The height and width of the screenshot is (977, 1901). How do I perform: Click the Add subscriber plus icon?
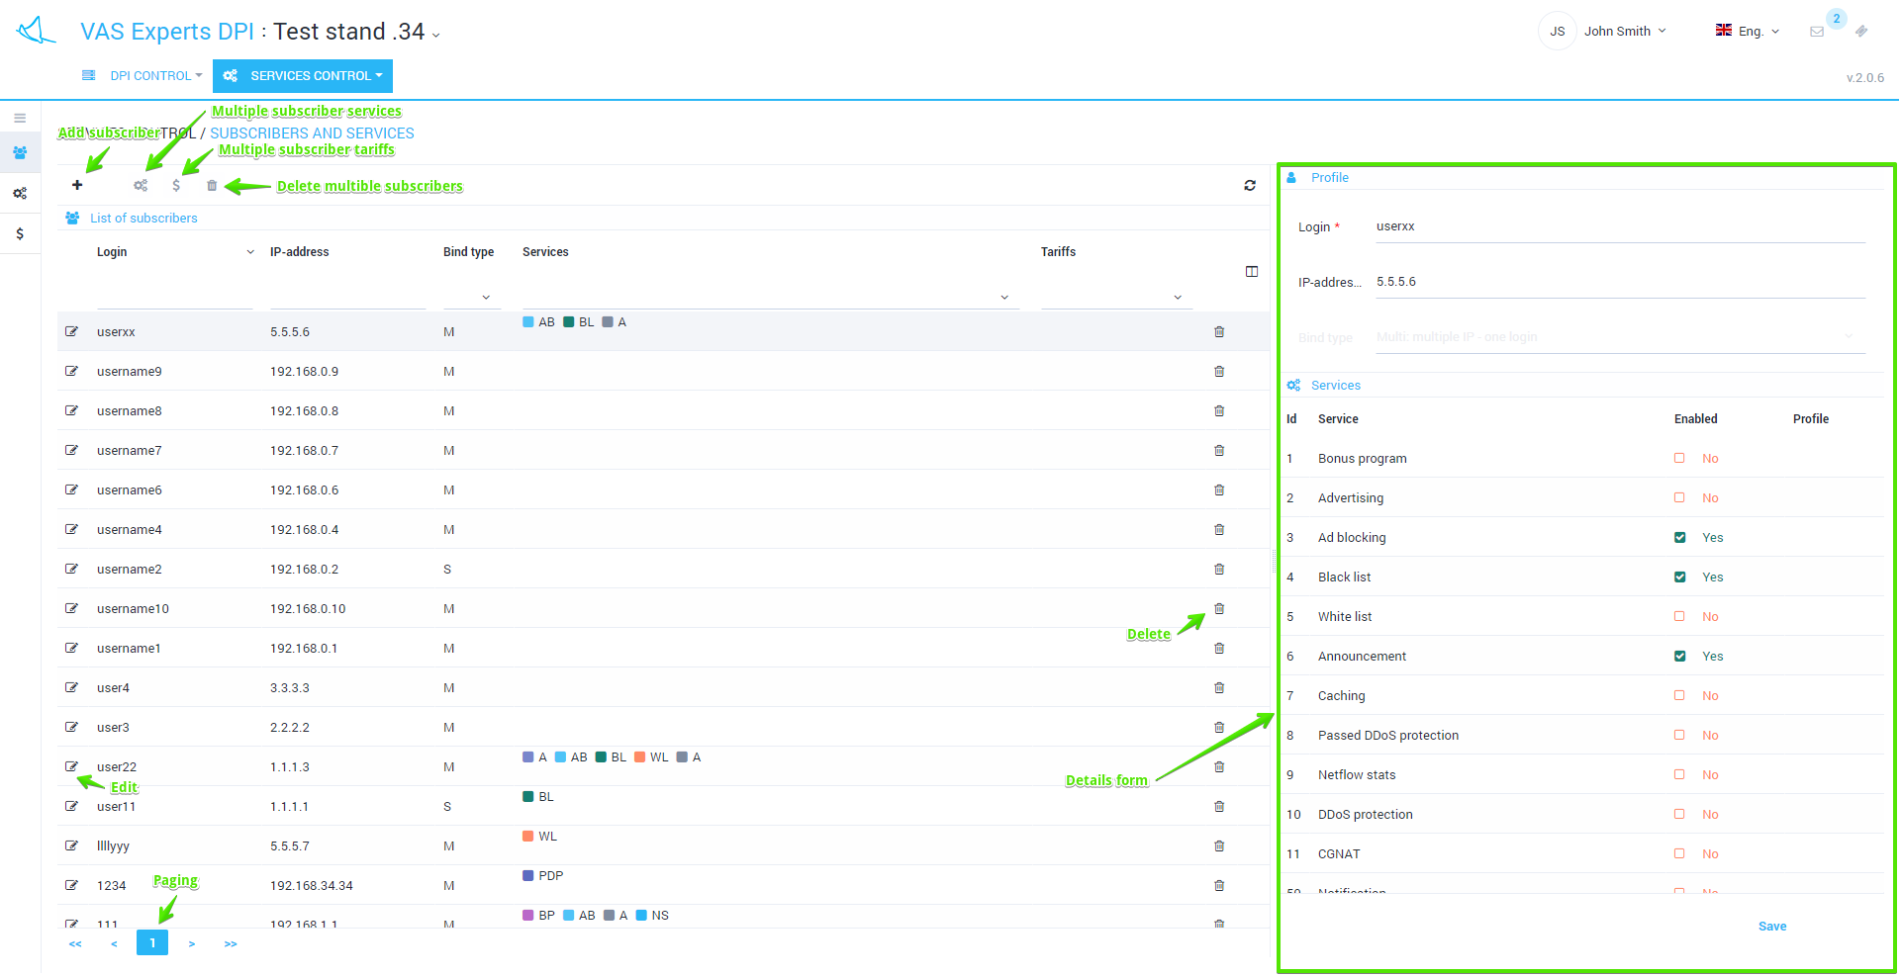[x=77, y=185]
